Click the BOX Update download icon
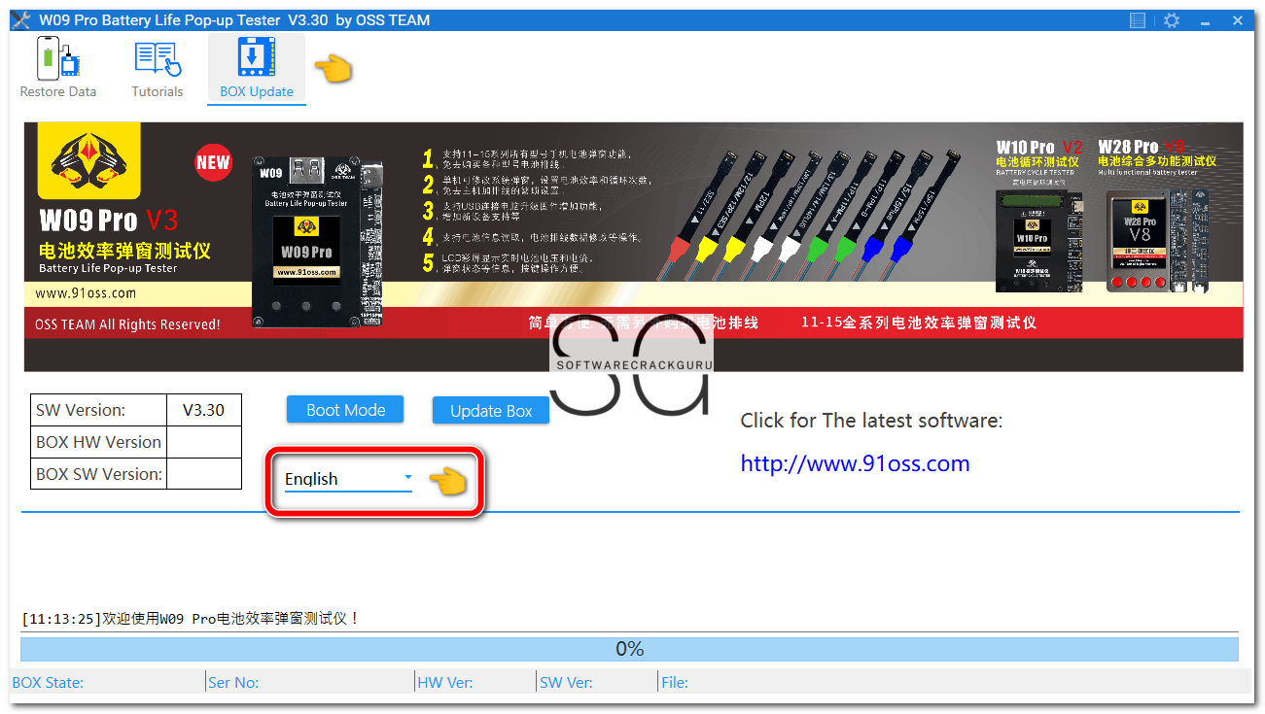Image resolution: width=1265 pixels, height=714 pixels. pos(257,57)
